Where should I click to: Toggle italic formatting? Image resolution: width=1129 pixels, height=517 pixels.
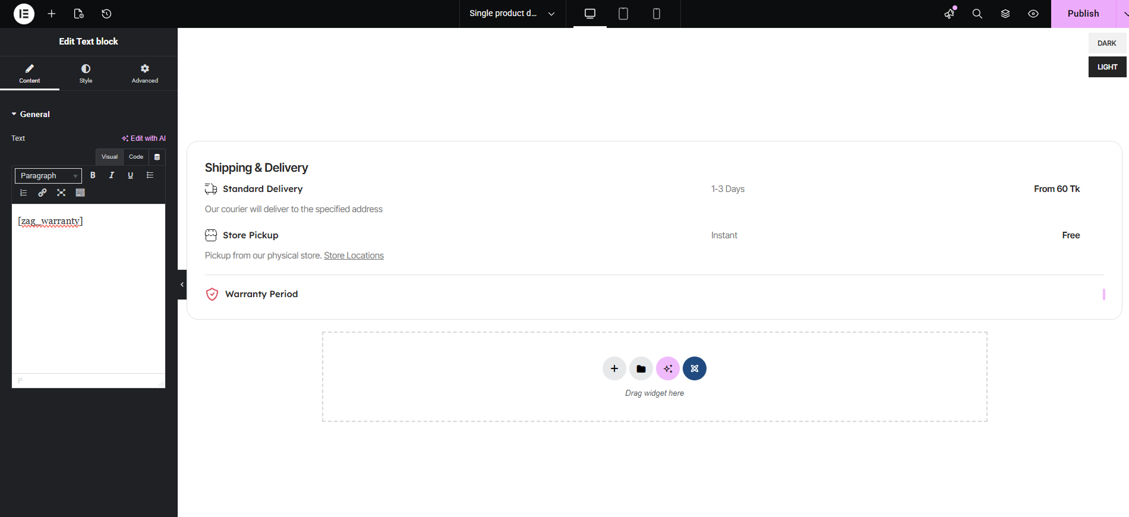pyautogui.click(x=112, y=175)
